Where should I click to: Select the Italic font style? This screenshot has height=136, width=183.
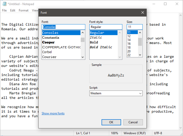point(96,37)
